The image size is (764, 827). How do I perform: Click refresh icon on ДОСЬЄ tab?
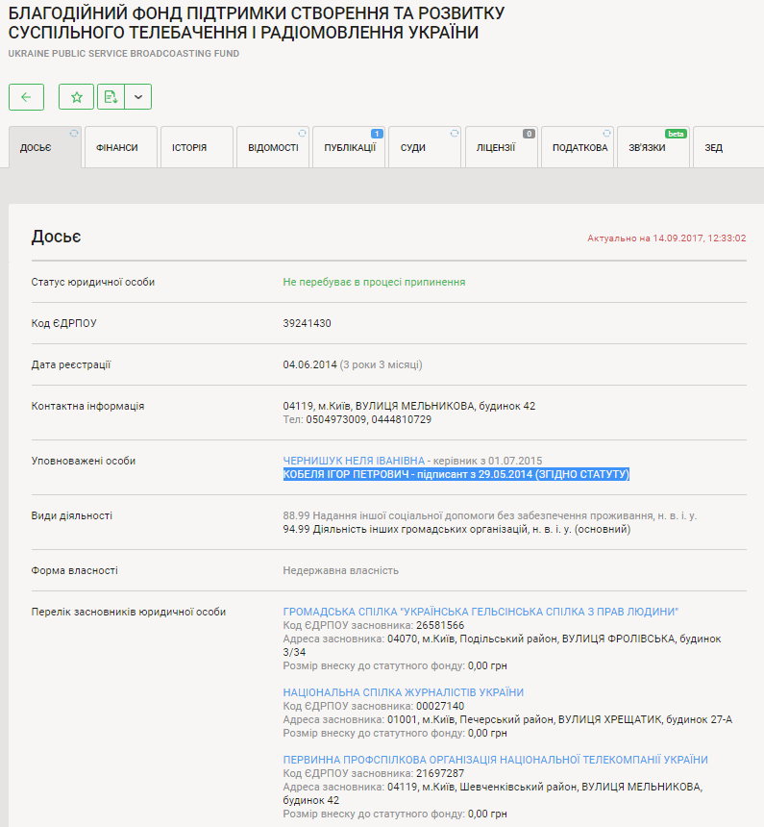[x=74, y=134]
